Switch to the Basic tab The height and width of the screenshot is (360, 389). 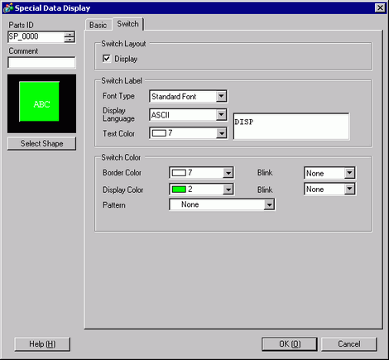(98, 25)
